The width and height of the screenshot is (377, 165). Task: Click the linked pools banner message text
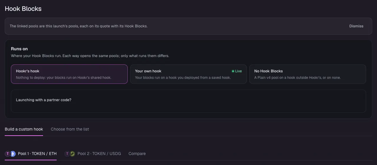coord(78,26)
